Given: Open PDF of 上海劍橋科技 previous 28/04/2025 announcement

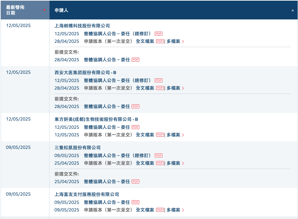Looking at the screenshot, I should [x=136, y=60].
